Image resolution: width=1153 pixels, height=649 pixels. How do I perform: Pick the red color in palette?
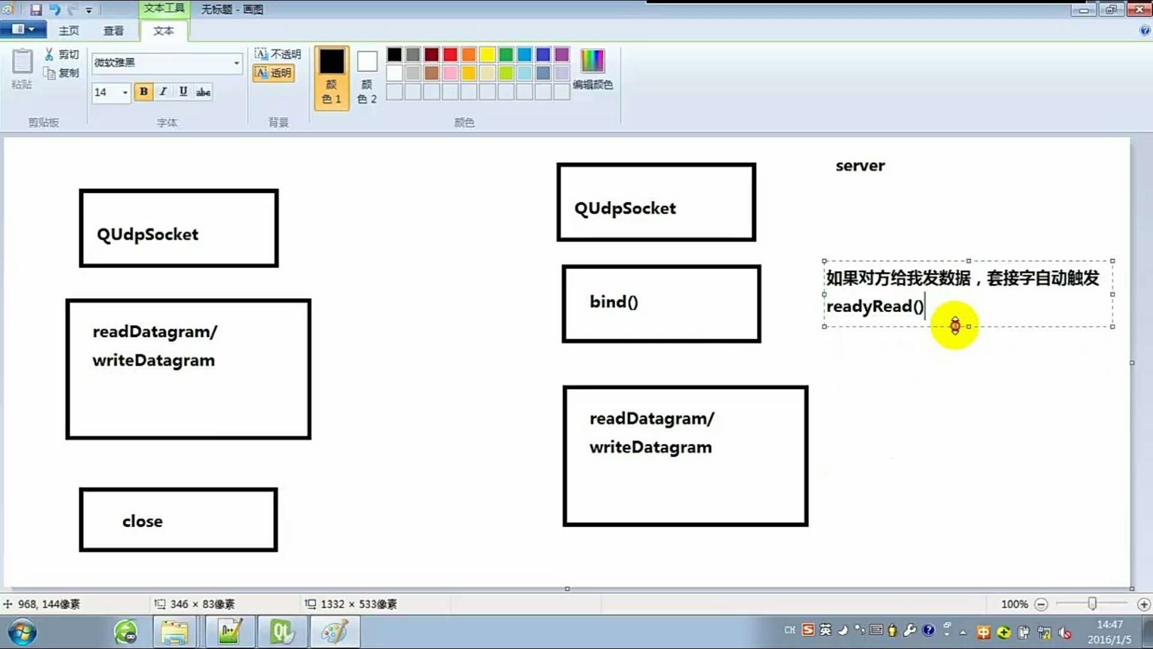(x=450, y=55)
